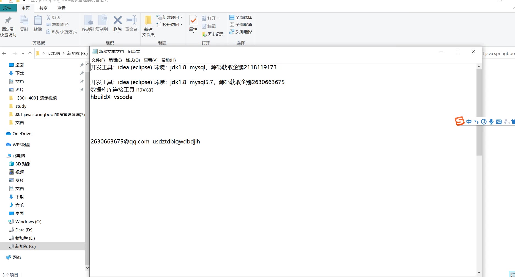The height and width of the screenshot is (277, 515).
Task: Click the chevron before 此电脑 in address bar
Action: click(44, 53)
